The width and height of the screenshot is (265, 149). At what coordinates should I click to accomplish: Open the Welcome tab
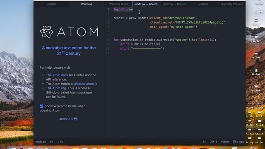pos(87,4)
